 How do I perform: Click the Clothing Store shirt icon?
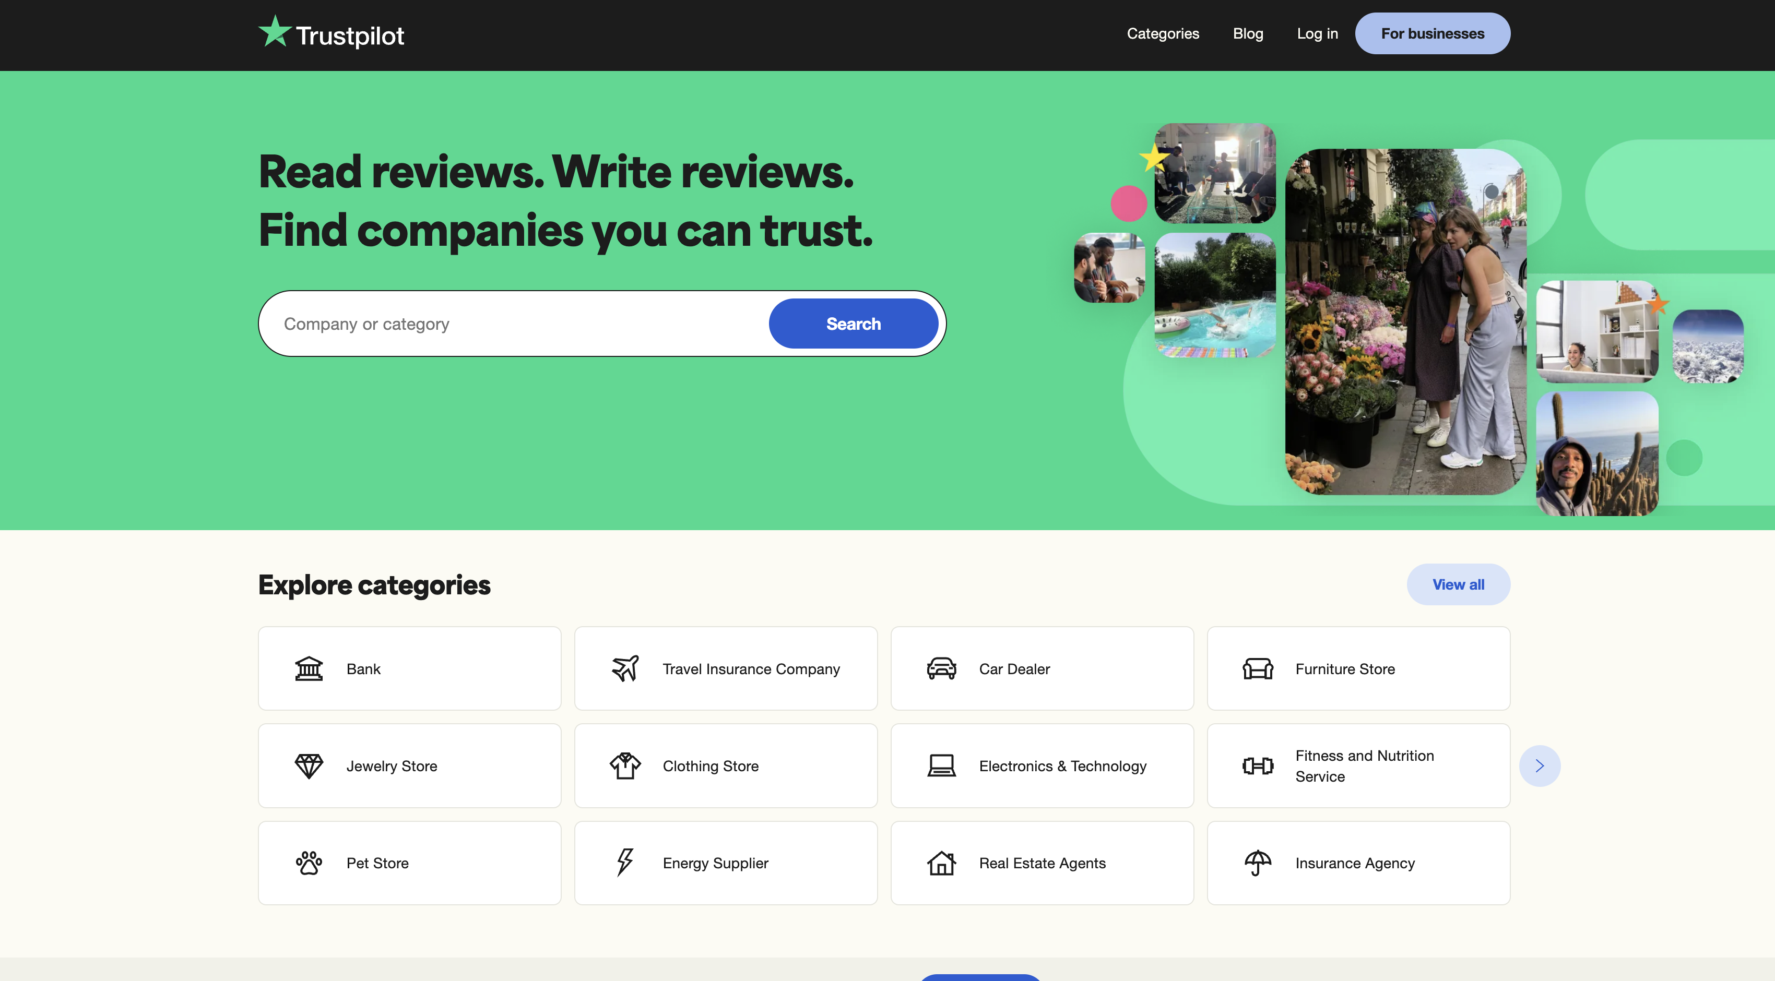(x=625, y=765)
